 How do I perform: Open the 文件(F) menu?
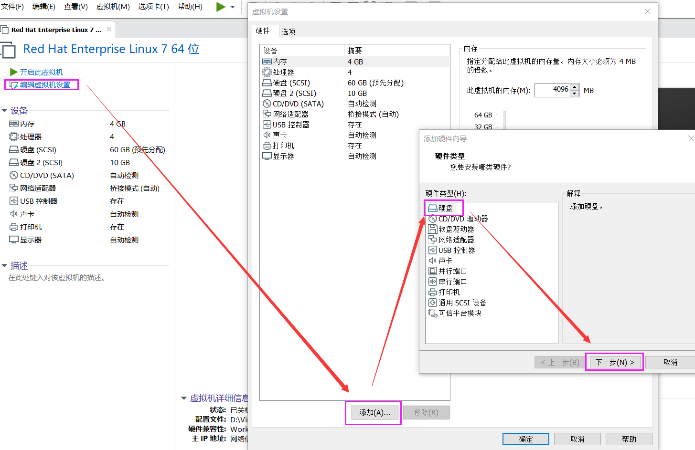coord(12,7)
